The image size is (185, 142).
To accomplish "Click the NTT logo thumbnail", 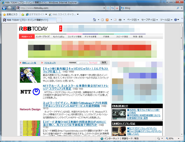I will click(x=30, y=92).
